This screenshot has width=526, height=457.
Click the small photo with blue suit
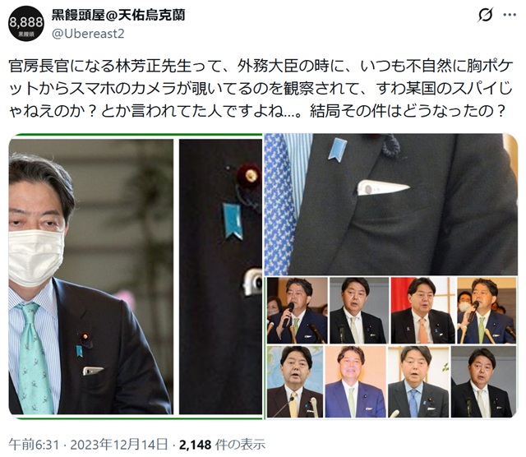355,382
